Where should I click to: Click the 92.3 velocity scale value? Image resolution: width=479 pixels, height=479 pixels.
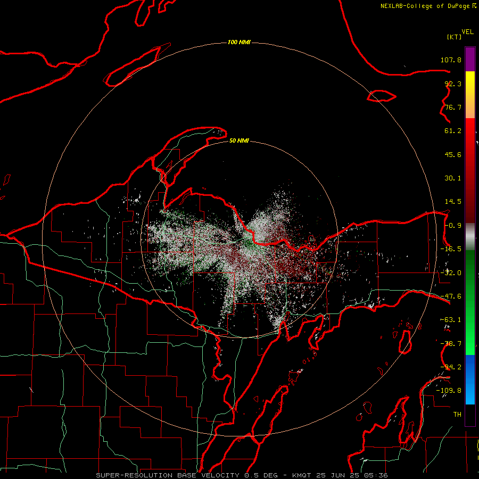pos(453,84)
